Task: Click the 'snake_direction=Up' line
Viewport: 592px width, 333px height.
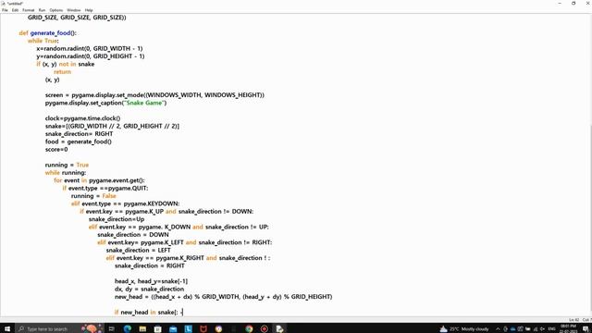Action: [x=117, y=219]
